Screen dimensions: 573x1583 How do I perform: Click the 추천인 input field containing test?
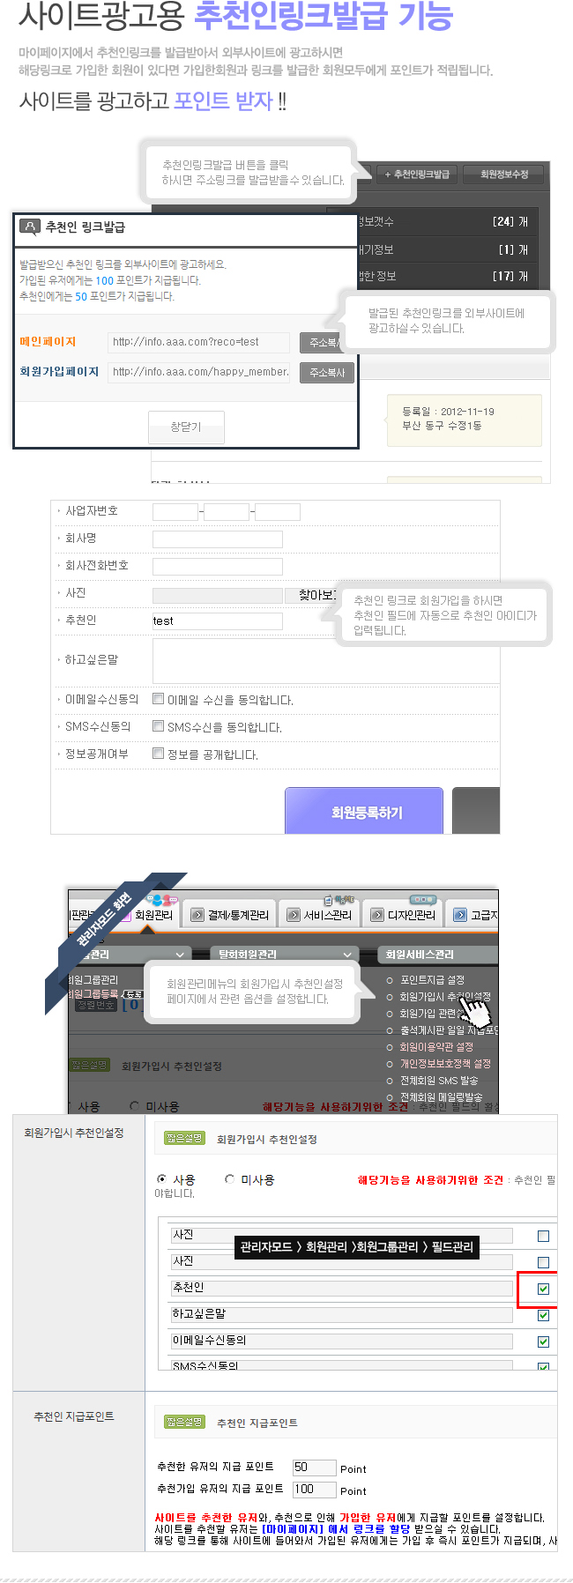click(x=218, y=621)
